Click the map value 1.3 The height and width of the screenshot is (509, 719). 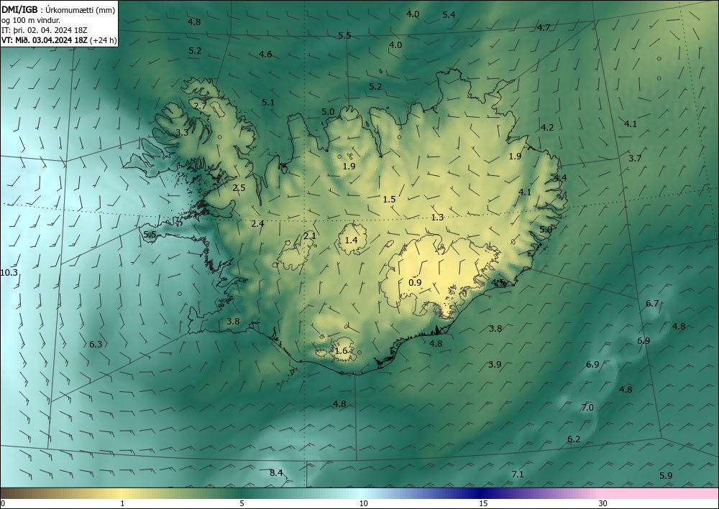pos(437,217)
